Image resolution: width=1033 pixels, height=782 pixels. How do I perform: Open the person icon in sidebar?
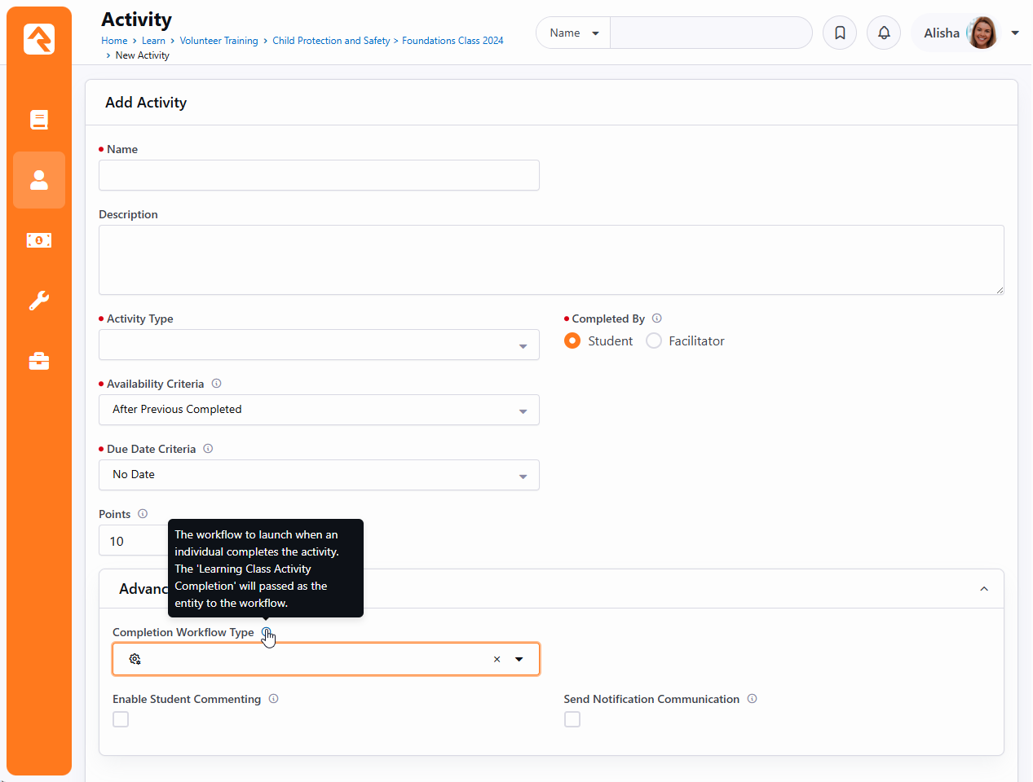pos(39,180)
